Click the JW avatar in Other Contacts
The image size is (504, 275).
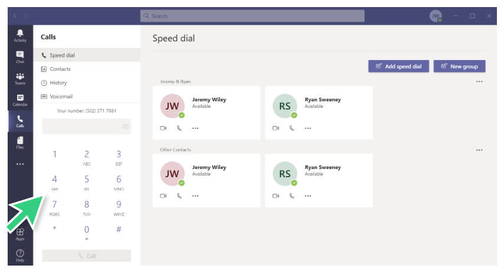pyautogui.click(x=172, y=174)
